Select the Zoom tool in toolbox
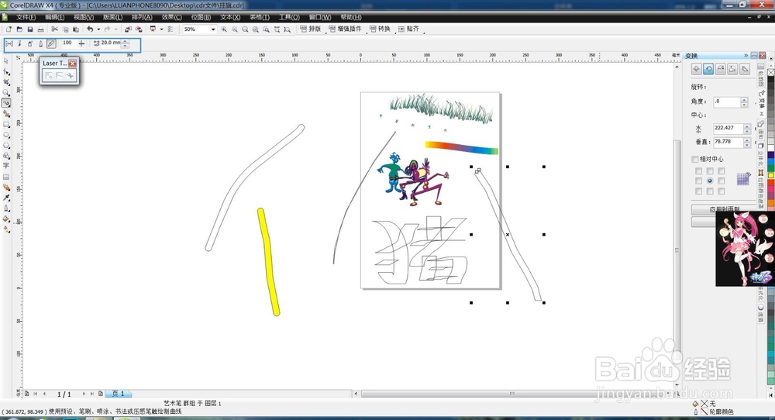The height and width of the screenshot is (420, 775). pyautogui.click(x=6, y=92)
